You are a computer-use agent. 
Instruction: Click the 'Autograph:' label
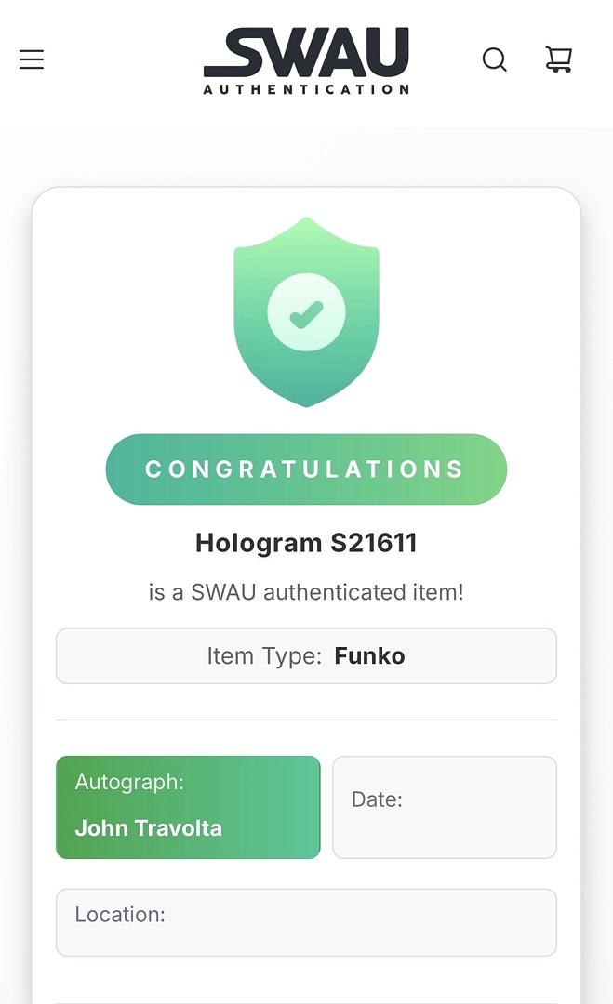[129, 782]
